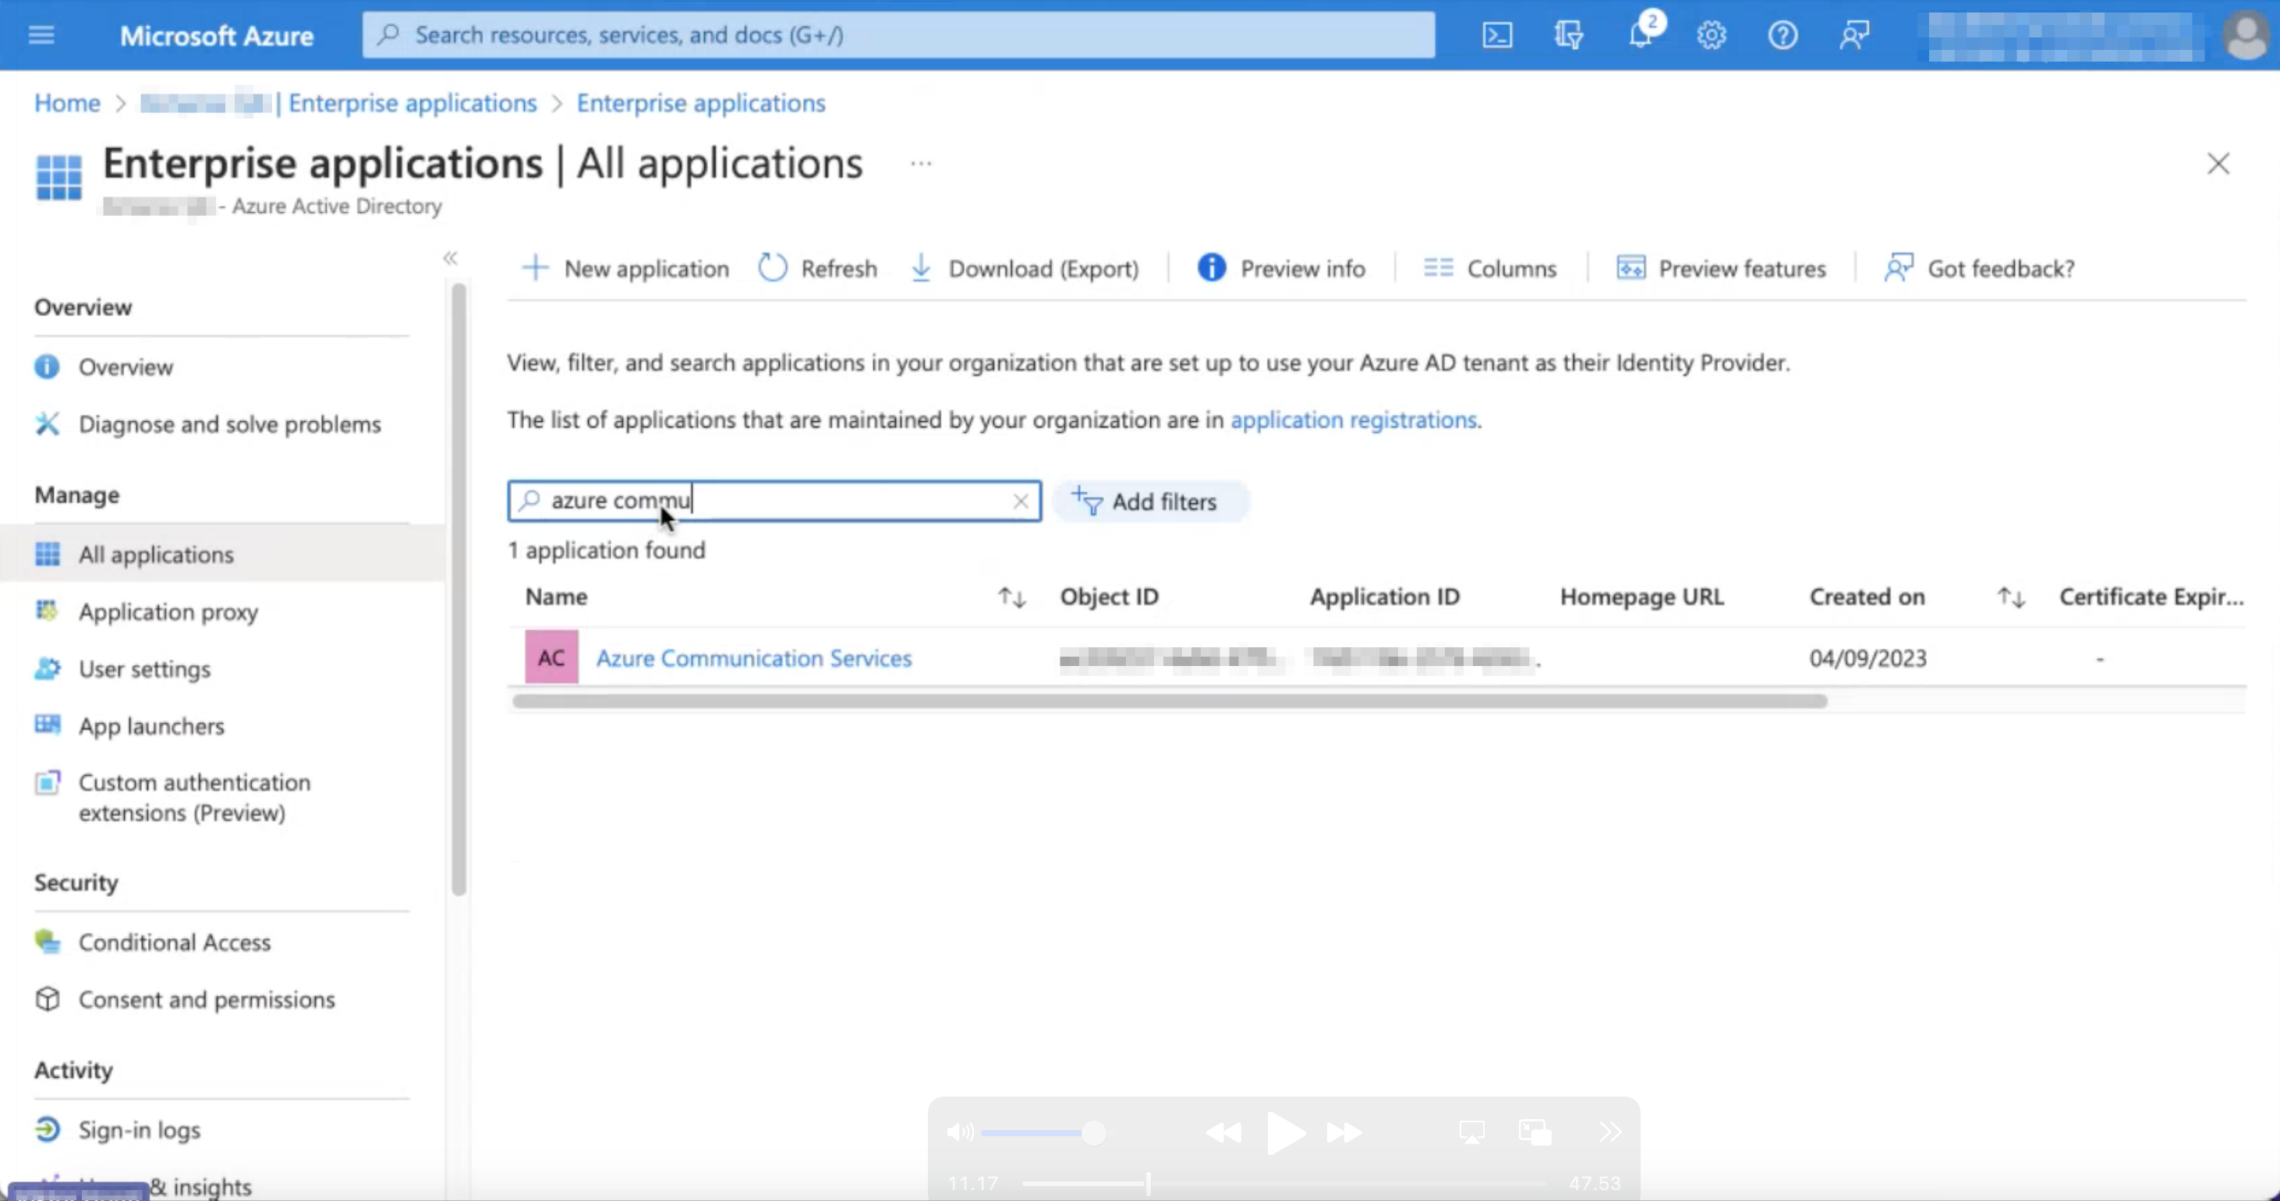This screenshot has width=2280, height=1201.
Task: Open Cloud Shell from the top bar
Action: (1496, 35)
